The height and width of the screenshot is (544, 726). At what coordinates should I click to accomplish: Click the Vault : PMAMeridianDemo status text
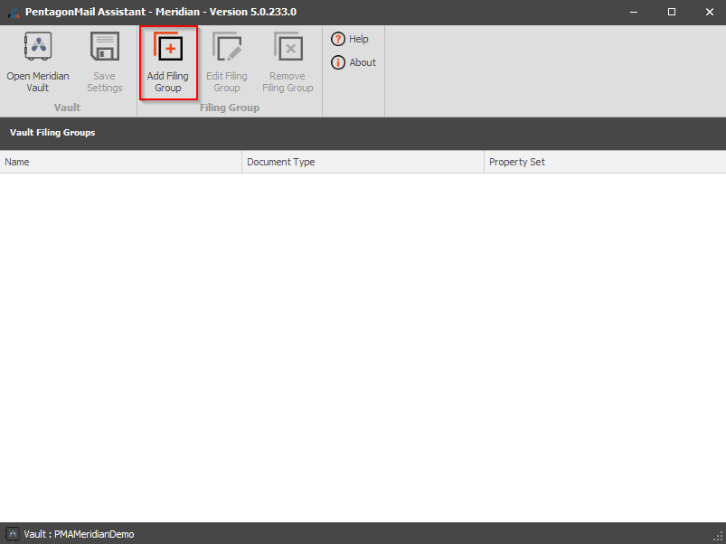[x=80, y=534]
